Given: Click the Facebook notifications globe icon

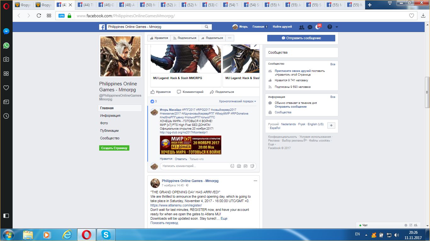Looking at the screenshot, I should 318,27.
